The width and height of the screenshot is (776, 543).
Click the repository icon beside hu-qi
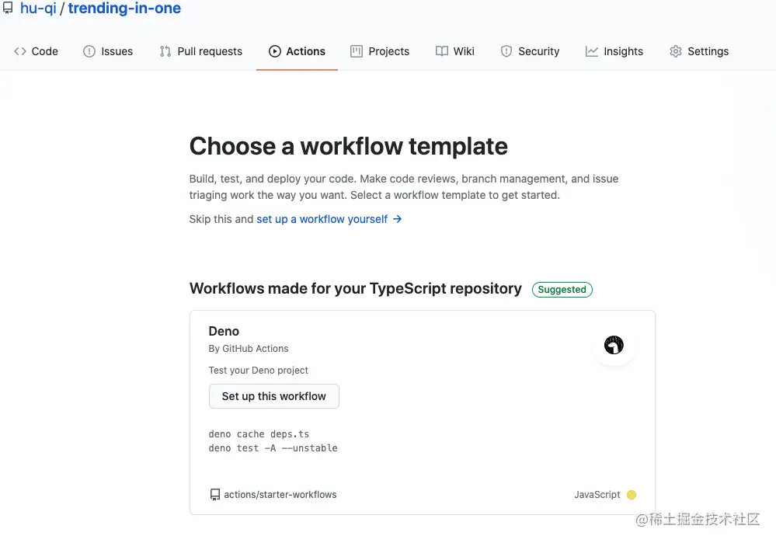(8, 8)
